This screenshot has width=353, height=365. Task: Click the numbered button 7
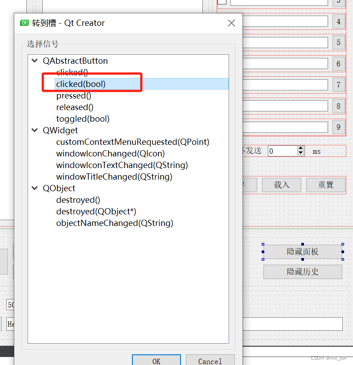(339, 85)
